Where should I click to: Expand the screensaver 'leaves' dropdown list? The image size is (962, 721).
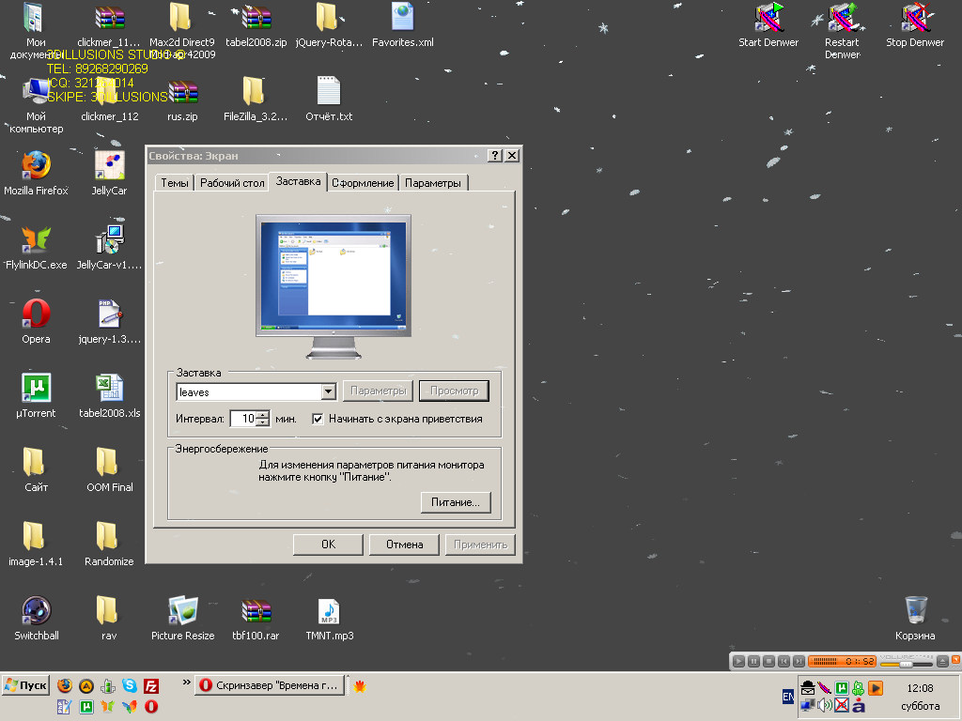click(x=328, y=391)
